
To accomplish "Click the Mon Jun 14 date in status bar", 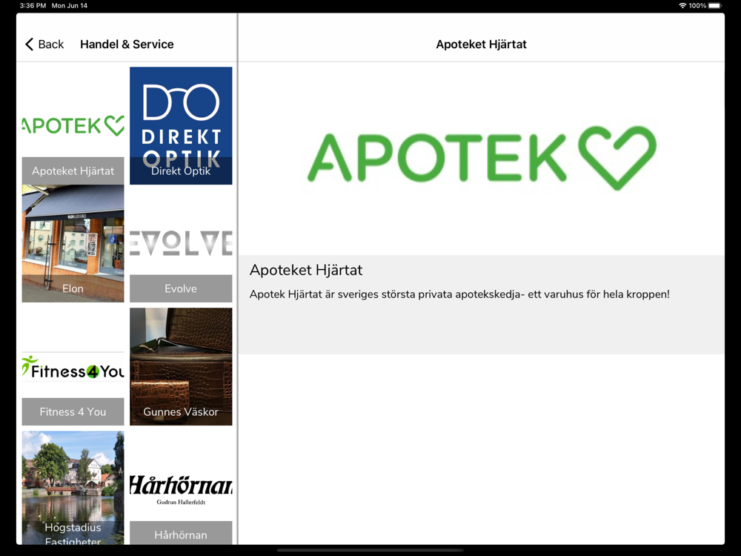I will [x=70, y=6].
